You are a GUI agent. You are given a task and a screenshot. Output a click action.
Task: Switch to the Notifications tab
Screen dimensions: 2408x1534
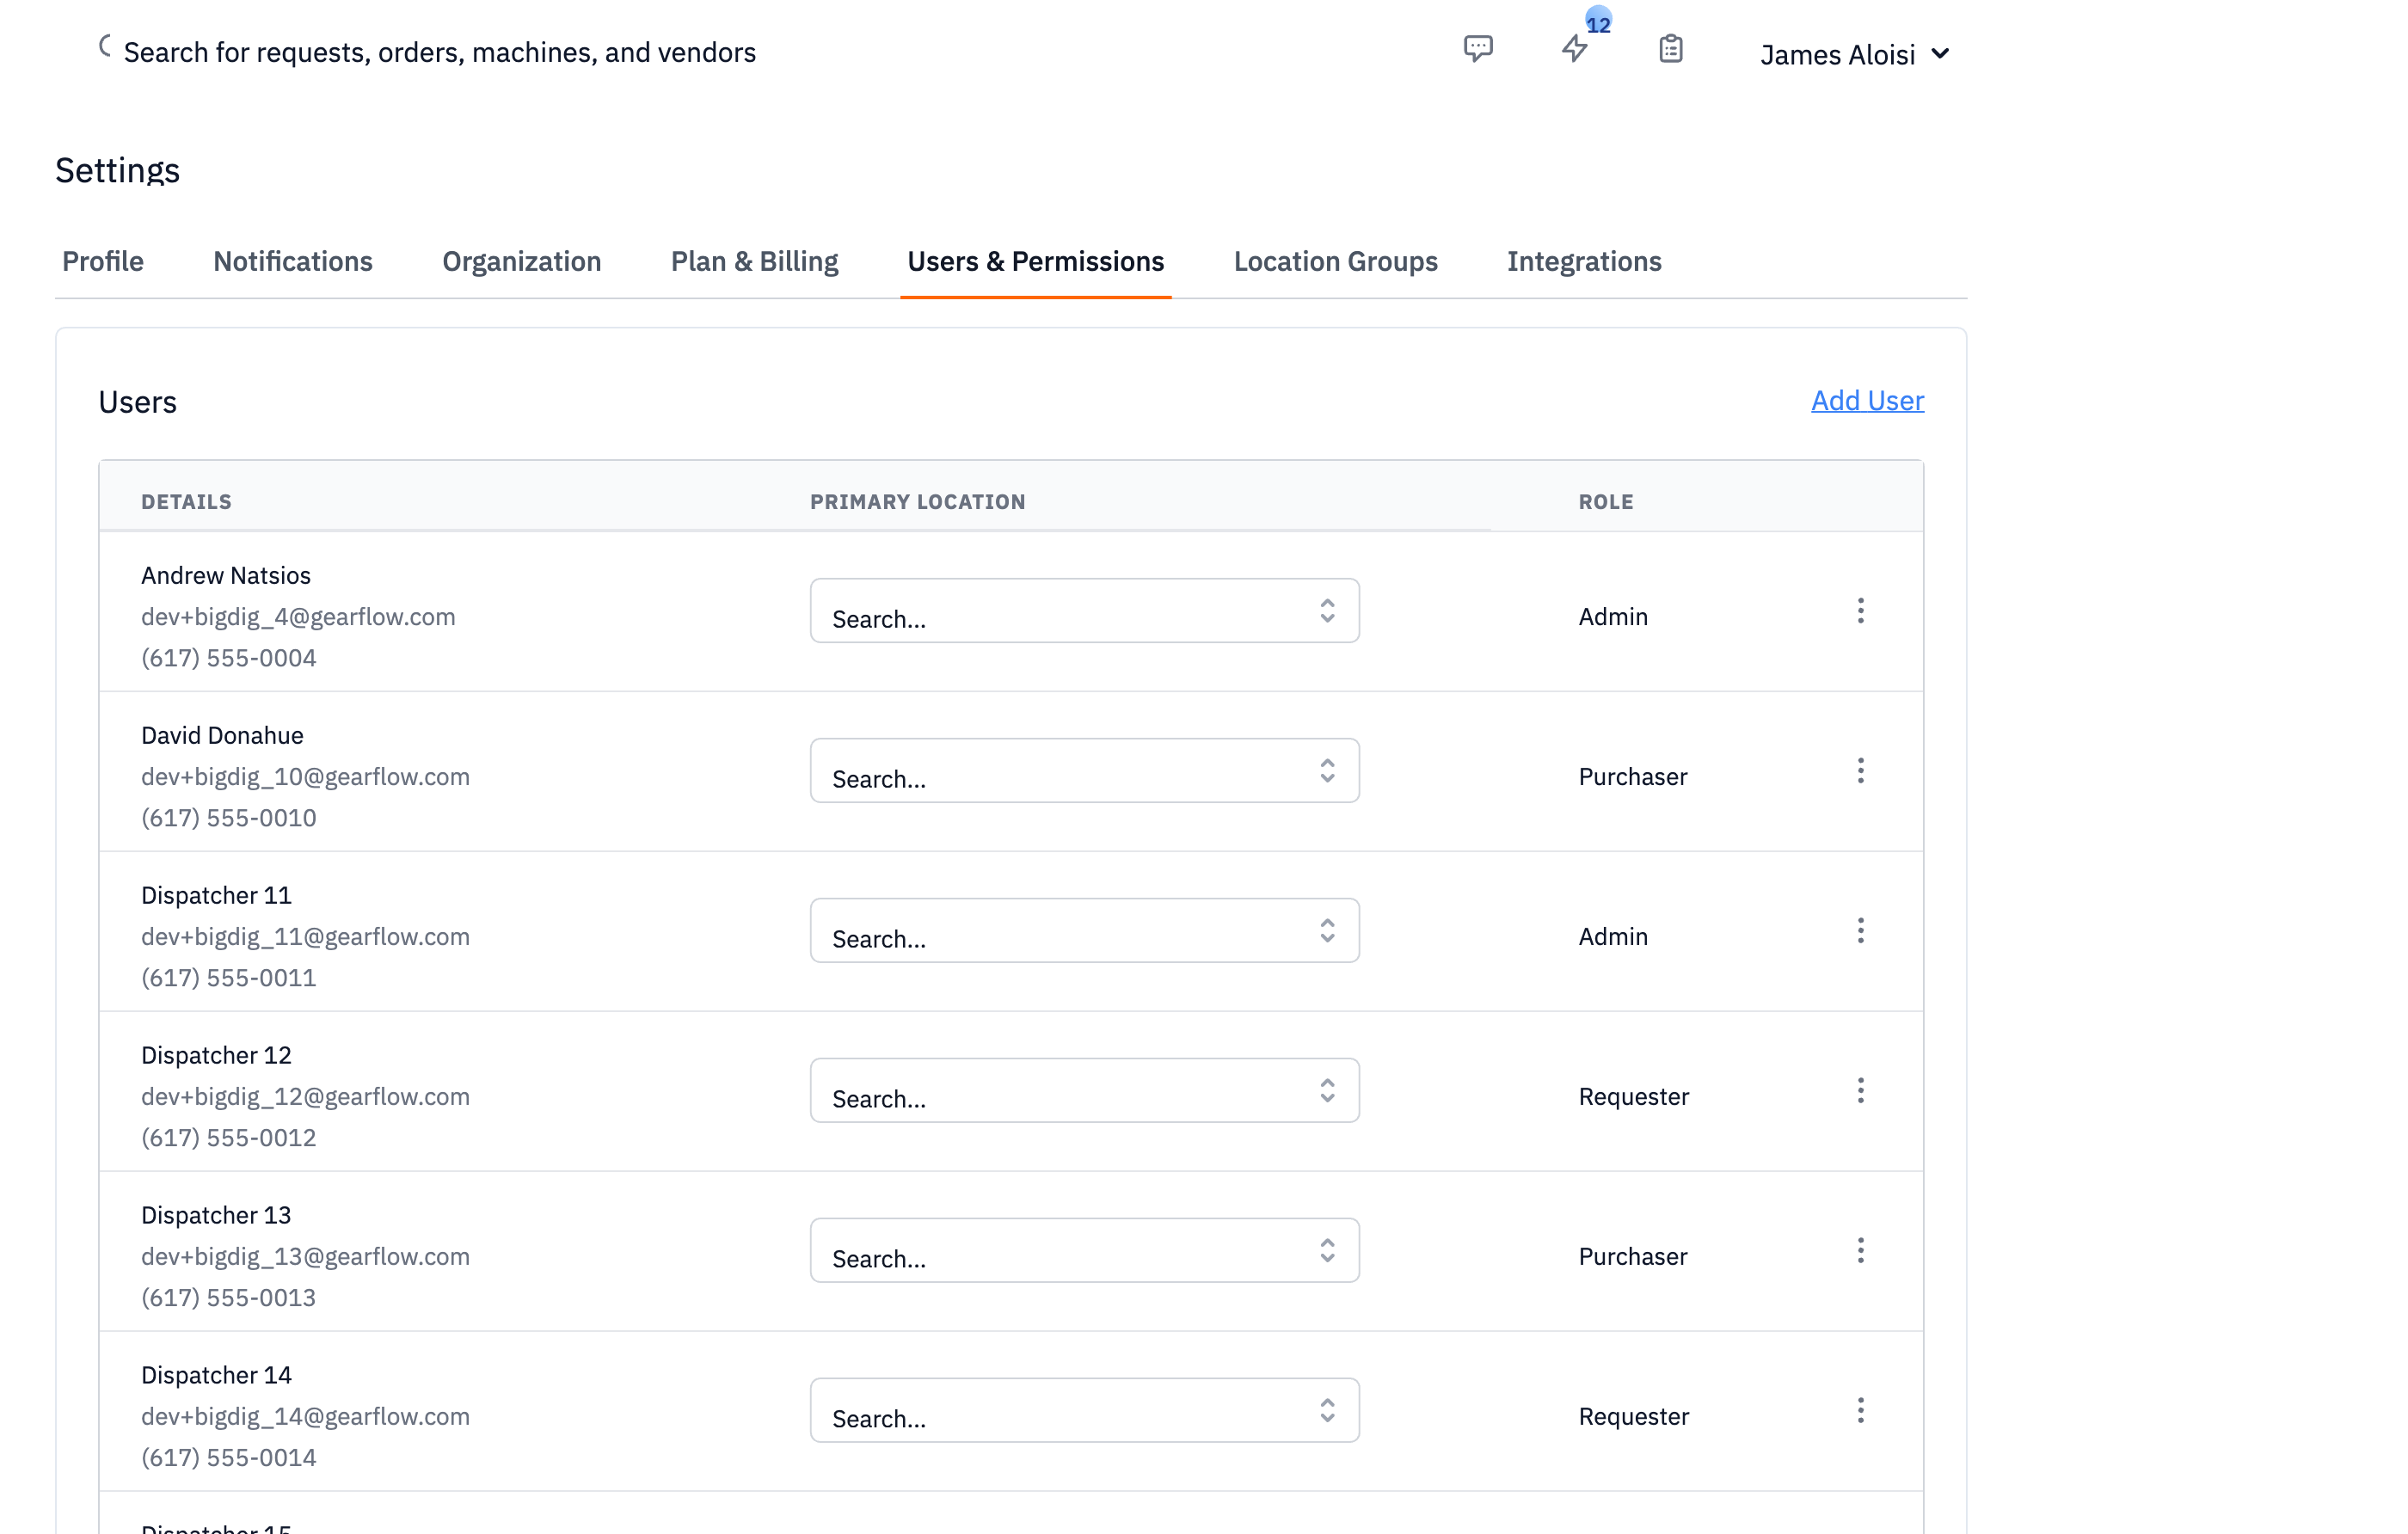click(x=293, y=262)
